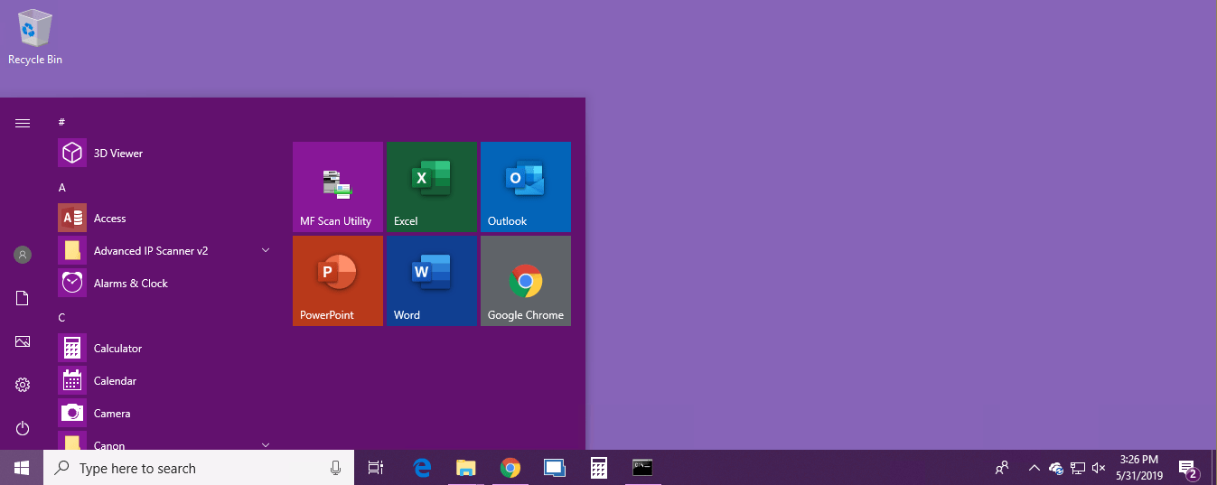
Task: Open Alarms & Clock app
Action: pos(166,284)
